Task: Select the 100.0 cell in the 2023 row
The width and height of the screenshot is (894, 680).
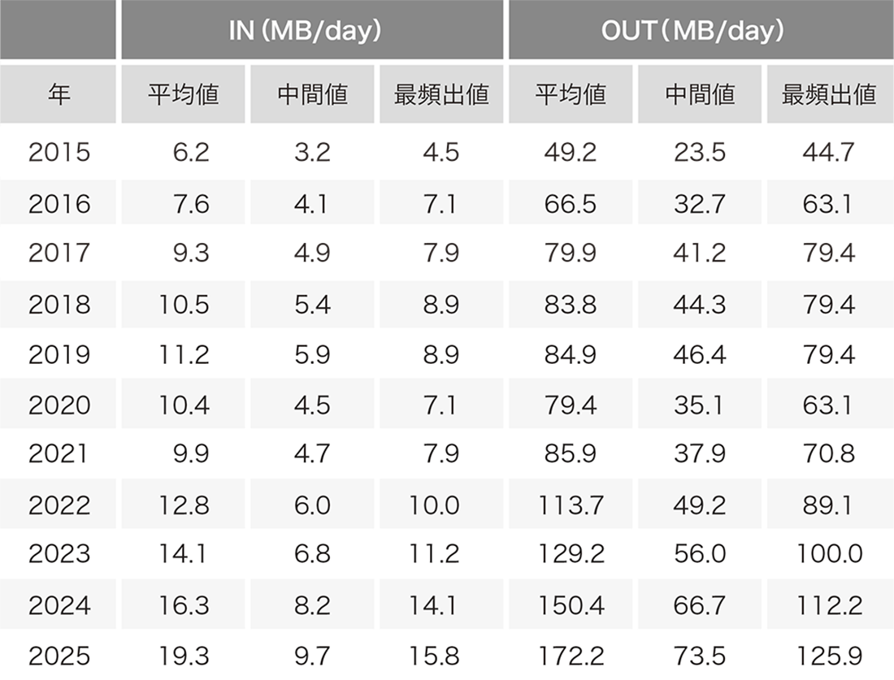Action: pyautogui.click(x=829, y=554)
